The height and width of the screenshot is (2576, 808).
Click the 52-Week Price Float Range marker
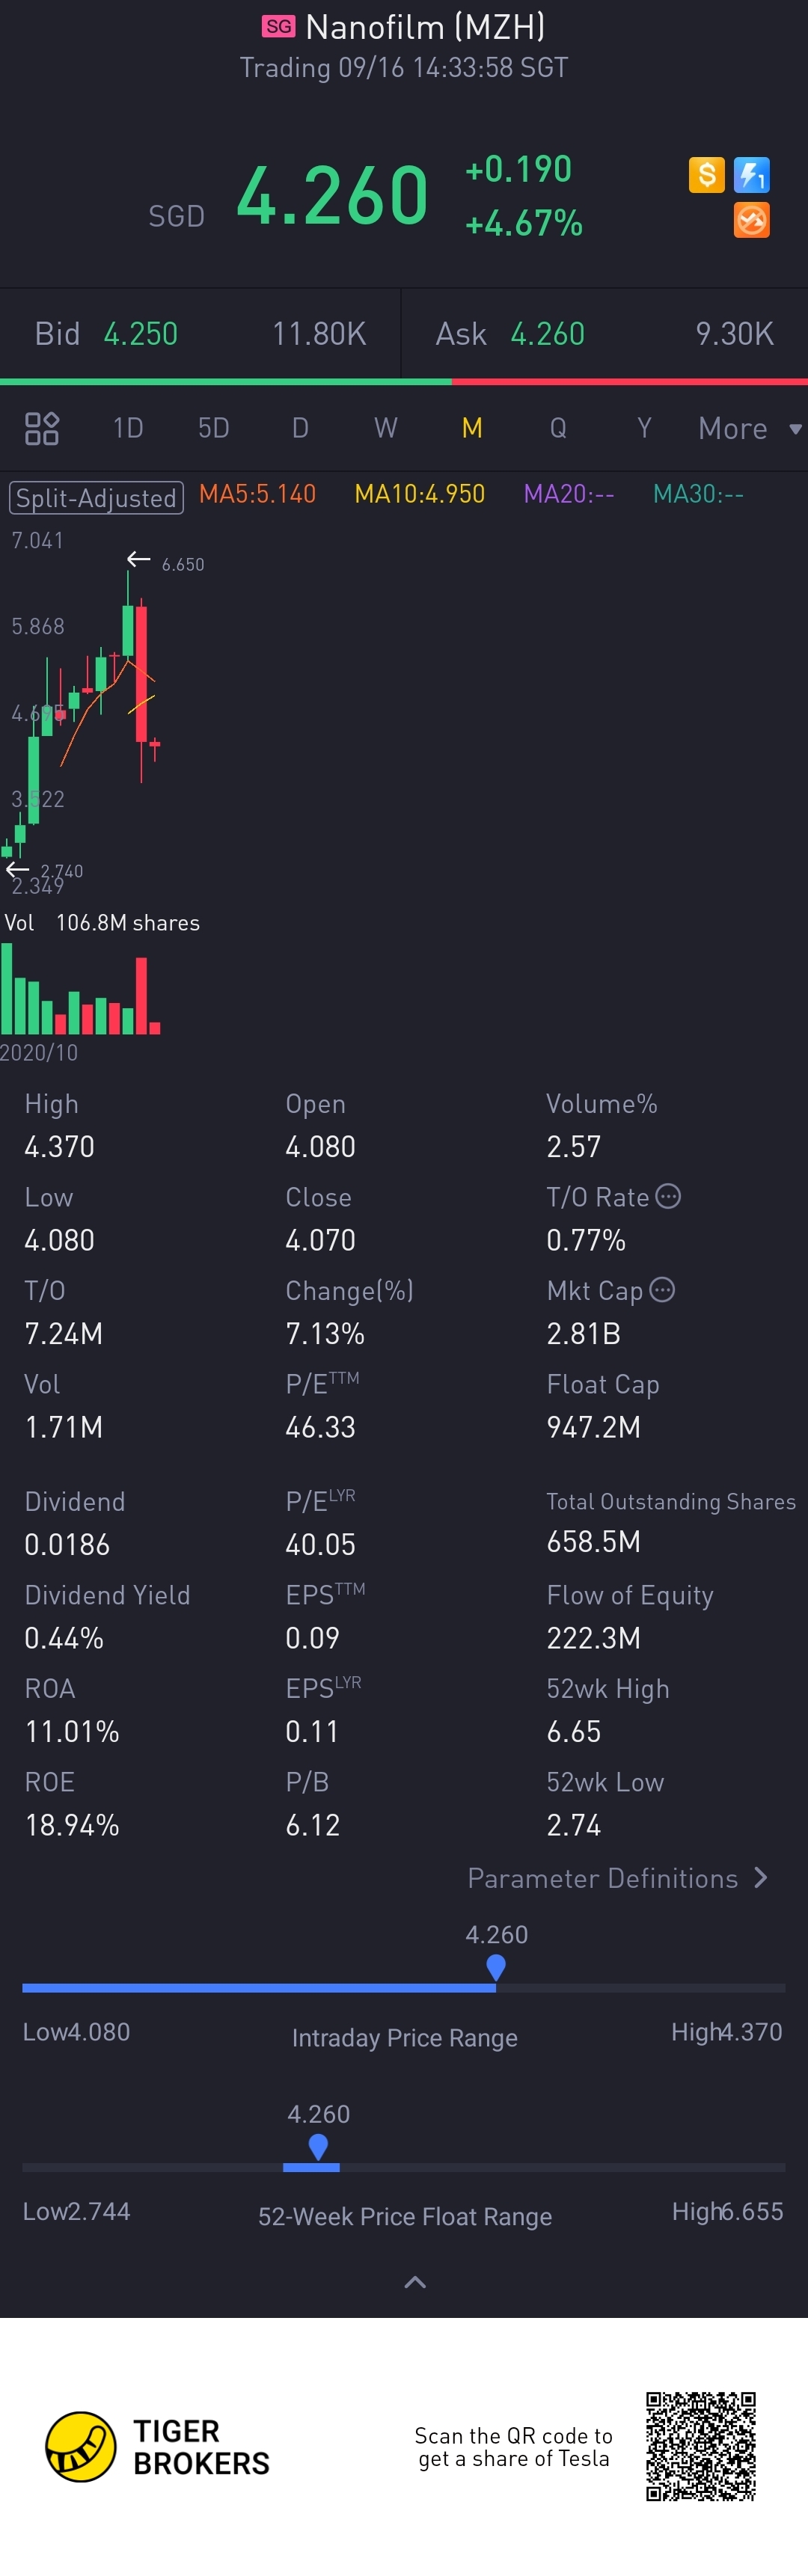(318, 2147)
